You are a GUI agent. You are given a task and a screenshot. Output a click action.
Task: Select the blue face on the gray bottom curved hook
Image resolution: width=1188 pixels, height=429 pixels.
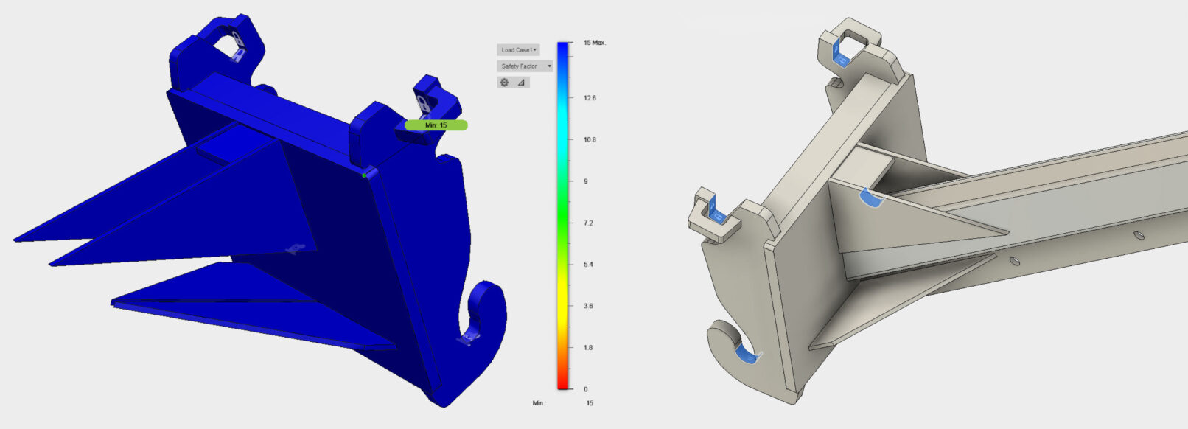click(x=747, y=357)
